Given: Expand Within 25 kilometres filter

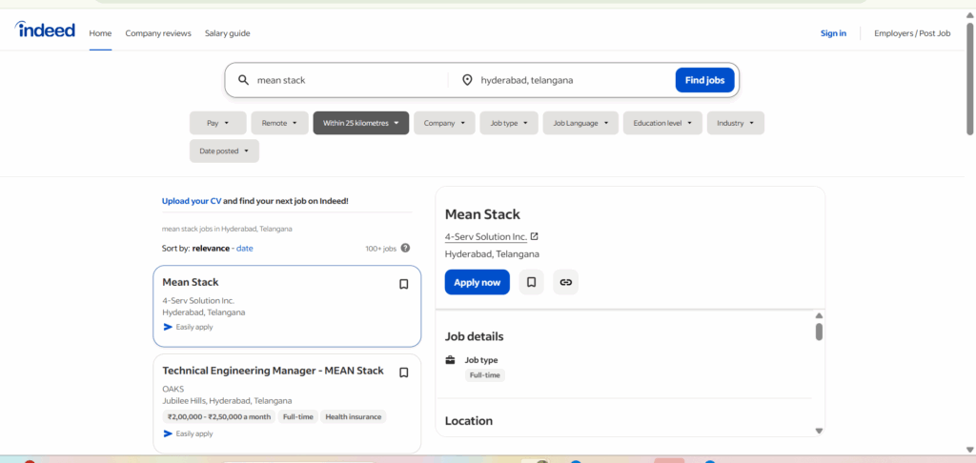Looking at the screenshot, I should coord(361,123).
